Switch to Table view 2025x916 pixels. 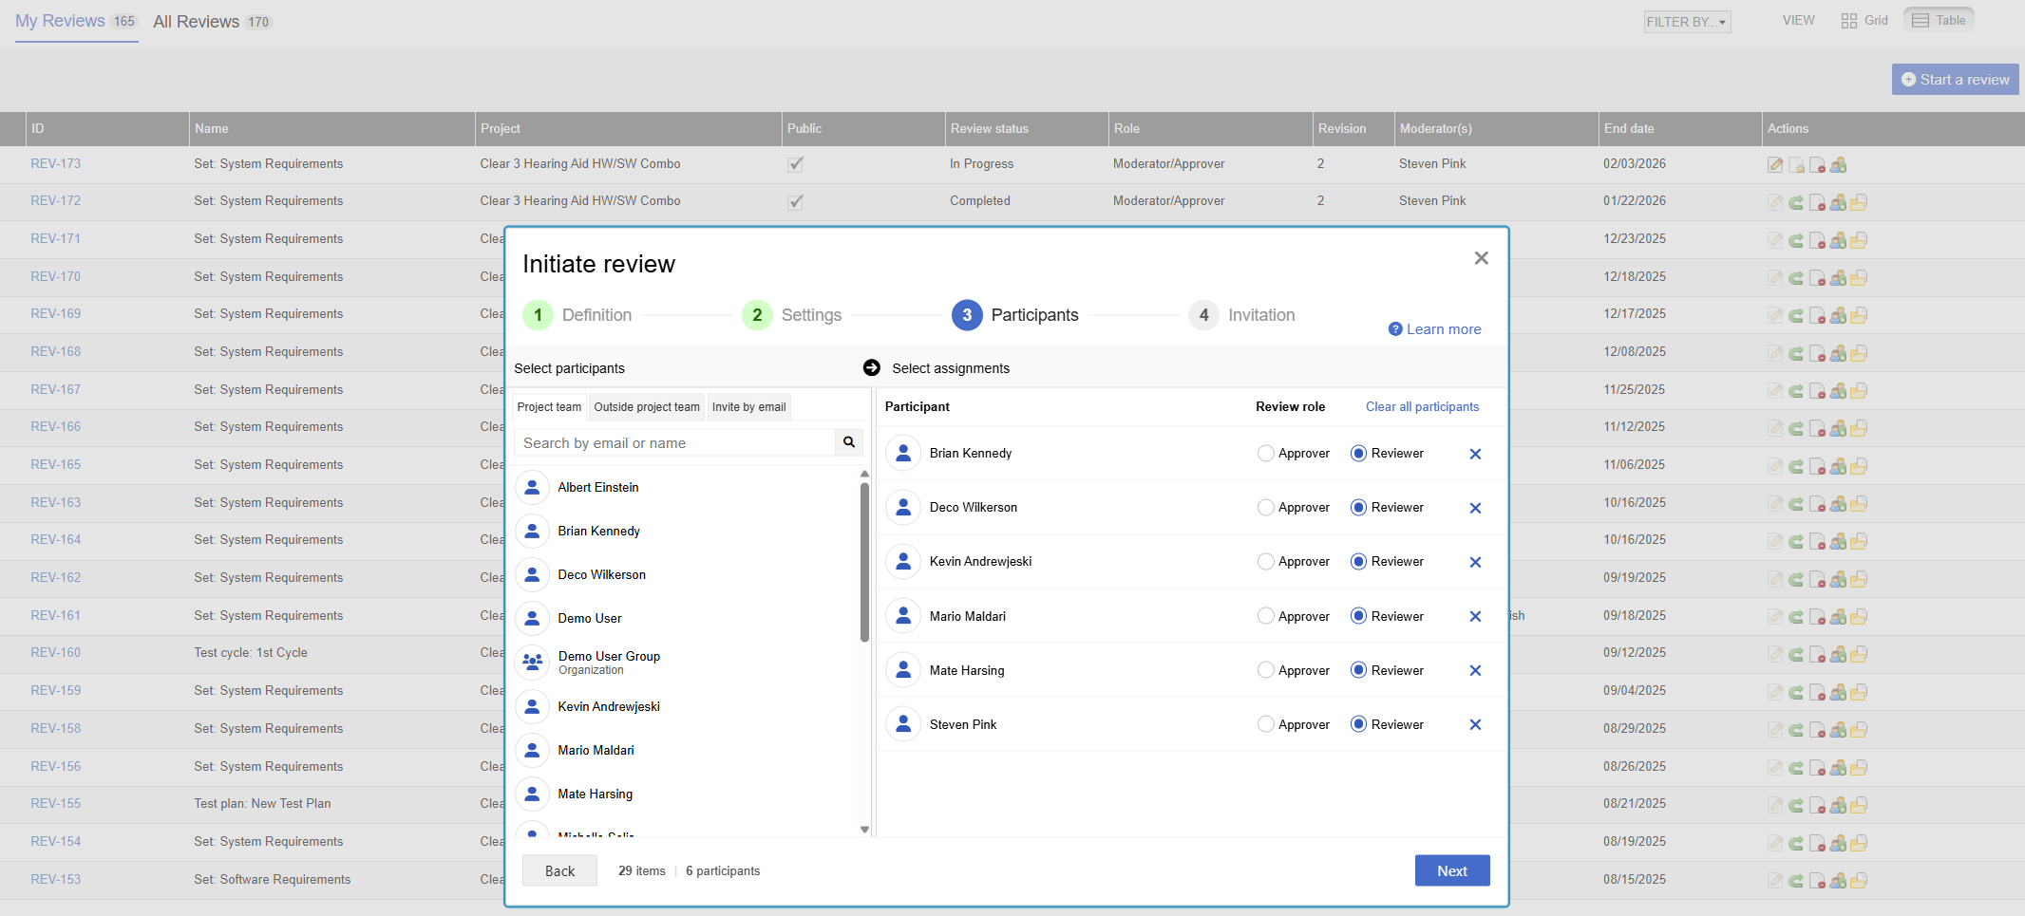pos(1940,20)
